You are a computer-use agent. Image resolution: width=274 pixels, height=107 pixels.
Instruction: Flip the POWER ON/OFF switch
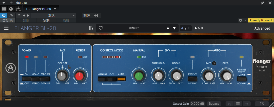(x=26, y=79)
